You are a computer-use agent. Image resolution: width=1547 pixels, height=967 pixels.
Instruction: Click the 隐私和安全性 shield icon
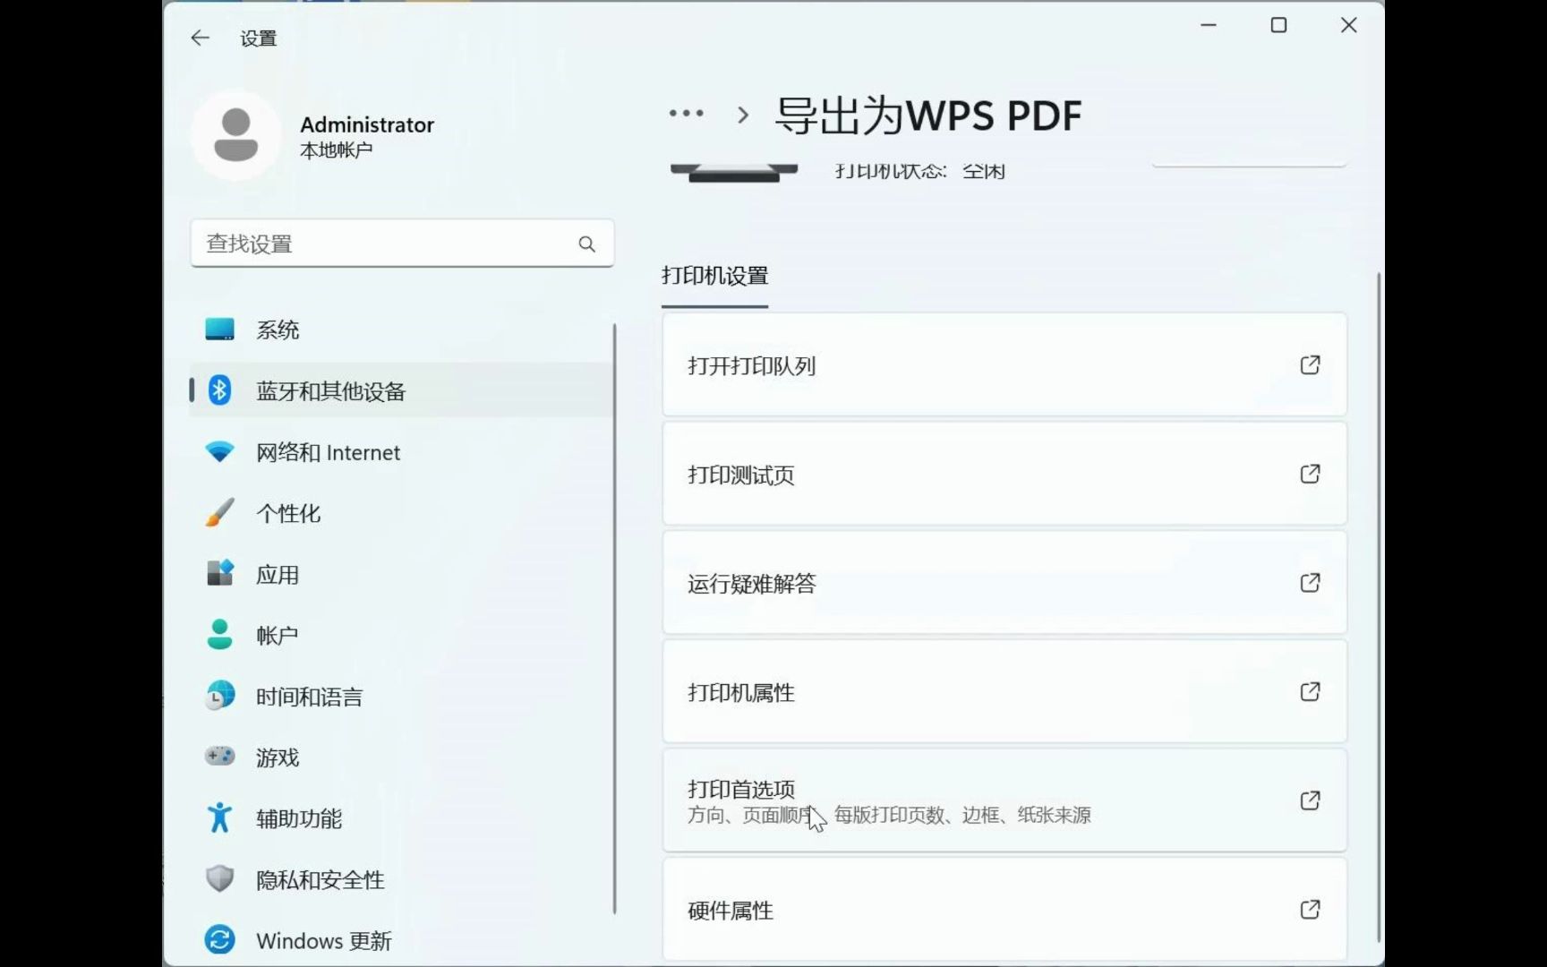pos(219,878)
